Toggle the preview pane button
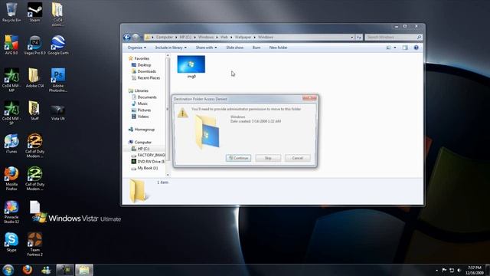 click(x=405, y=48)
